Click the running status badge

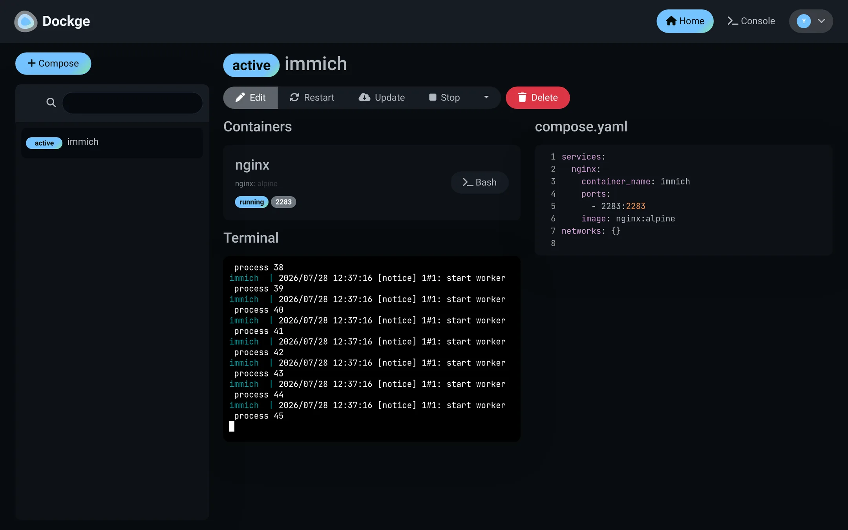252,202
